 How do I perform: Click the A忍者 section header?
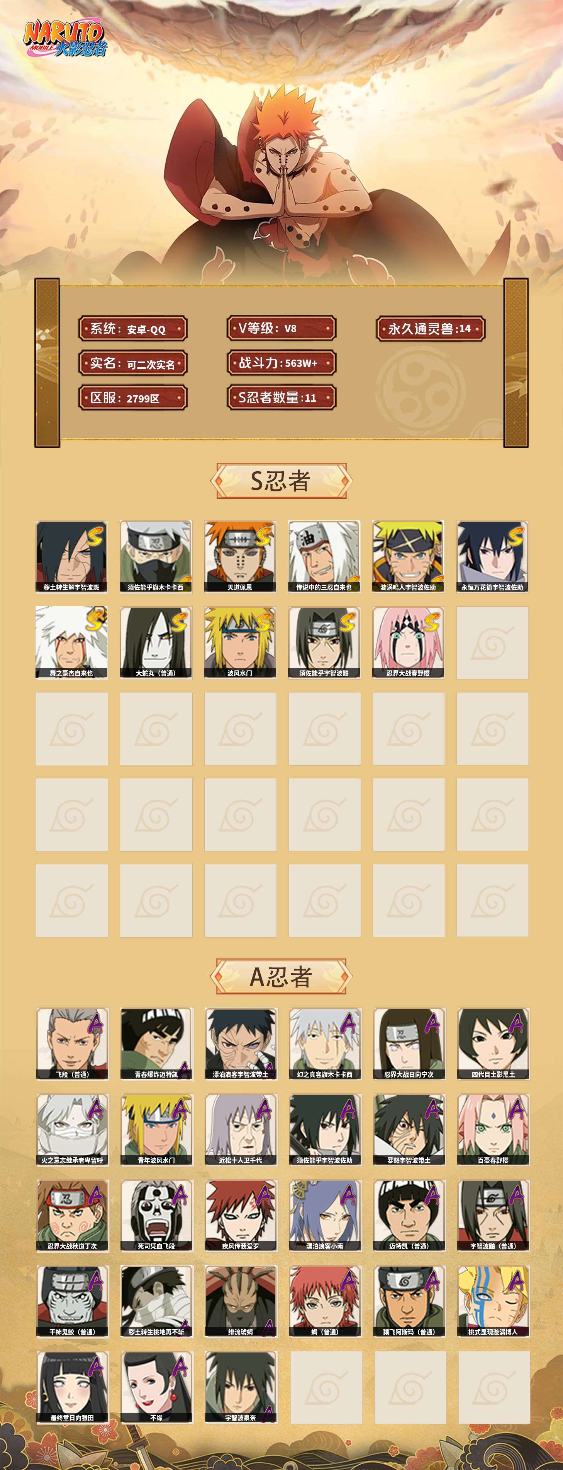(281, 976)
